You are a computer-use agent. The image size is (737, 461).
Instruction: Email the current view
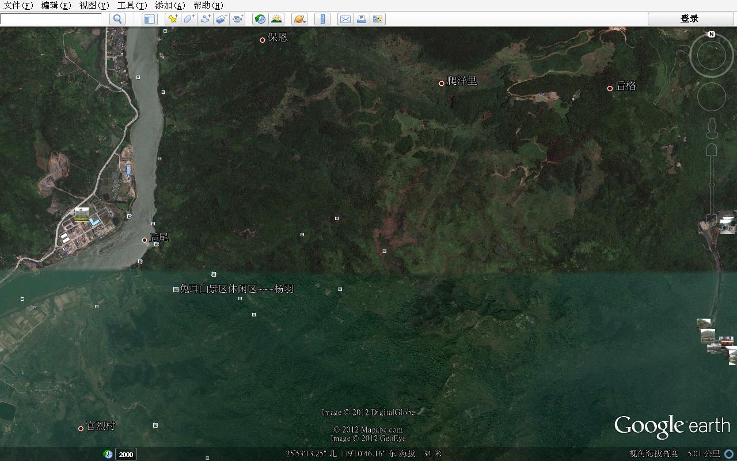point(345,19)
